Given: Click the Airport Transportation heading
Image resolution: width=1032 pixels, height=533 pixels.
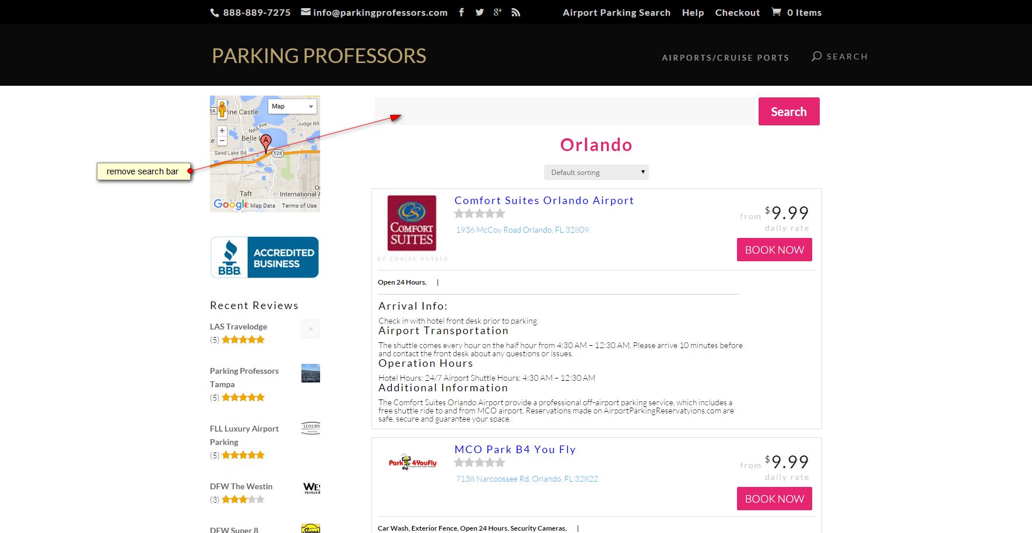Looking at the screenshot, I should click(443, 331).
